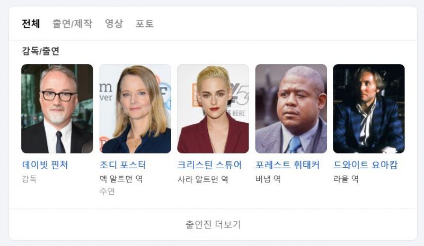Screen dimensions: 424x246
Task: Follow the 데이빗 핀처 name link
Action: click(x=45, y=165)
